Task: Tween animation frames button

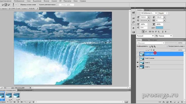Action: point(25,102)
